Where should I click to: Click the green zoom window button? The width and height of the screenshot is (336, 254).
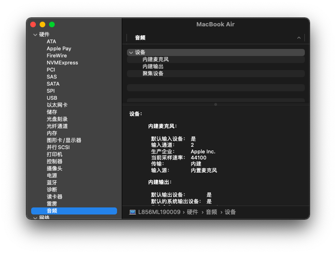[x=52, y=24]
